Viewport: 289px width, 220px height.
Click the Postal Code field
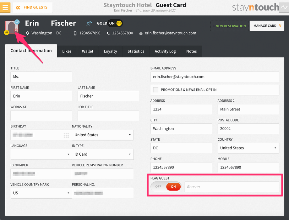click(248, 129)
